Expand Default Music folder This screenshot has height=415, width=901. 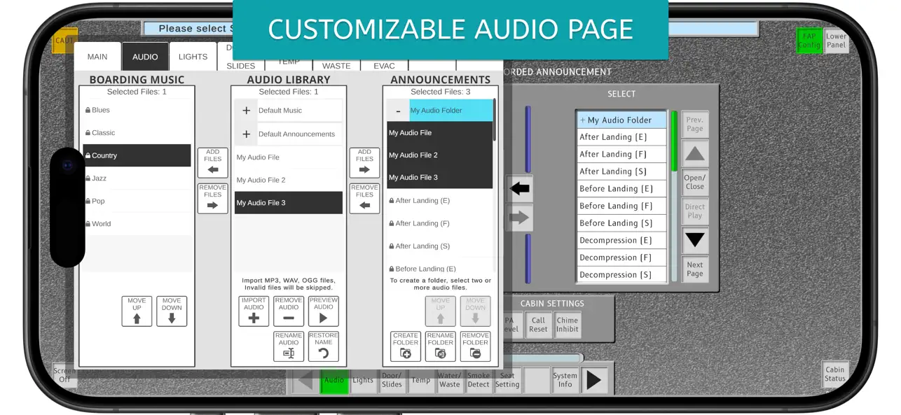pos(246,111)
